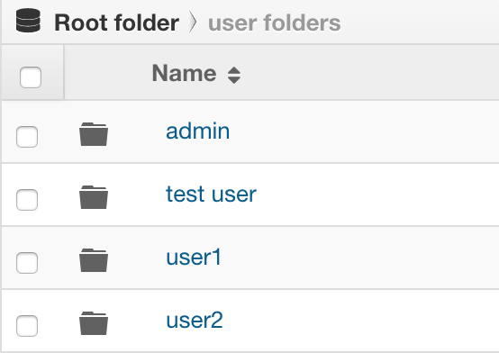Check the user2 folder checkbox
The height and width of the screenshot is (353, 499).
pos(27,326)
